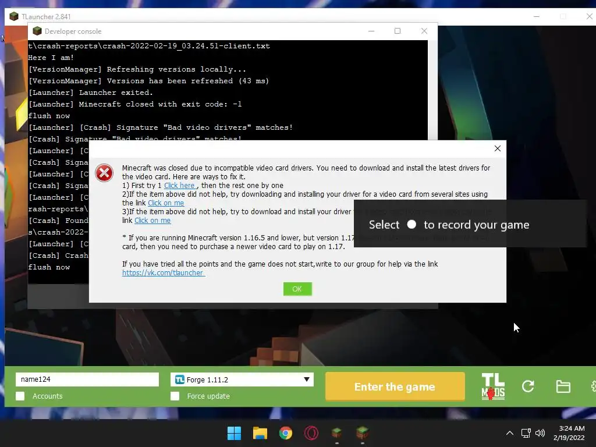Click console line with exit code -1

[x=135, y=104]
